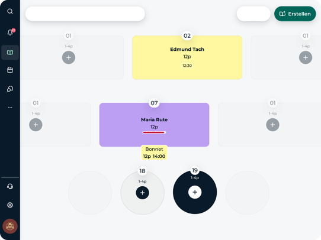Open notifications bell with red badge
The image size is (321, 240).
(10, 32)
